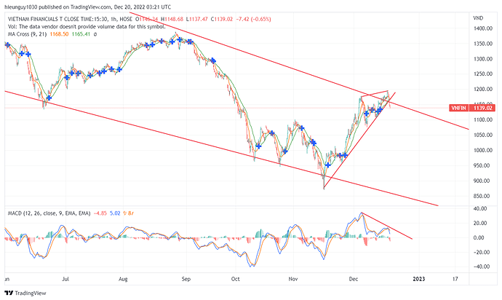The image size is (502, 300).
Task: Click the Nov label on time axis
Action: point(293,279)
